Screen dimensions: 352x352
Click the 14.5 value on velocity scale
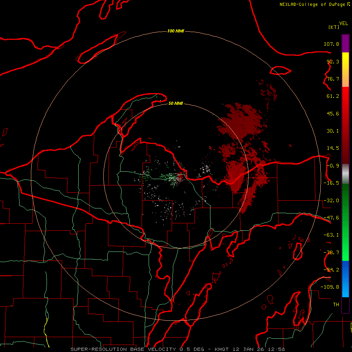point(333,148)
